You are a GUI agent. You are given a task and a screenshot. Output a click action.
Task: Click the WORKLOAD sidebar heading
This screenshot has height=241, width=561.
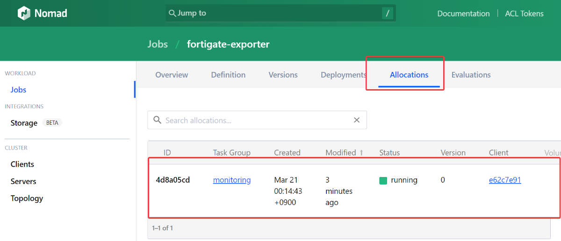20,73
